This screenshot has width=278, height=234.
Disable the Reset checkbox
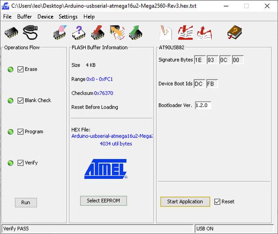click(x=217, y=202)
